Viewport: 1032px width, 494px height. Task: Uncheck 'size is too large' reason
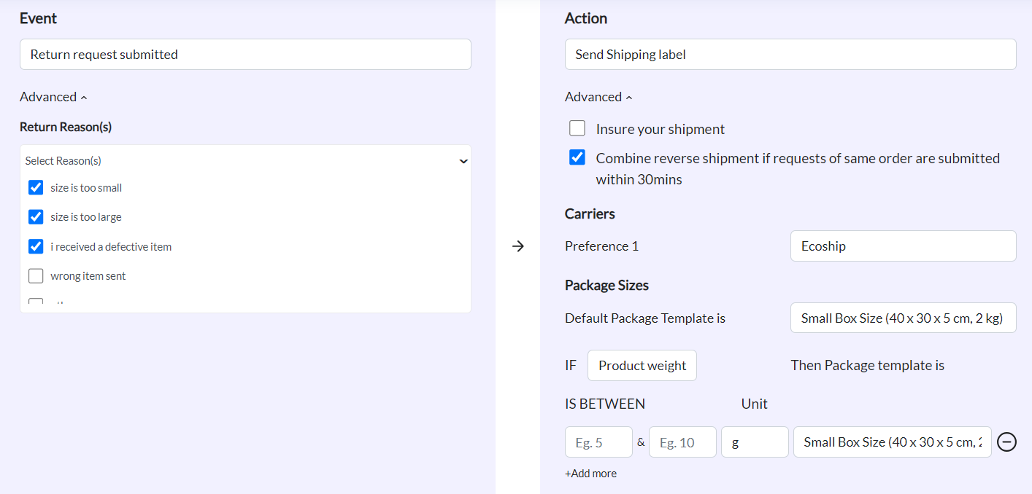[x=36, y=217]
